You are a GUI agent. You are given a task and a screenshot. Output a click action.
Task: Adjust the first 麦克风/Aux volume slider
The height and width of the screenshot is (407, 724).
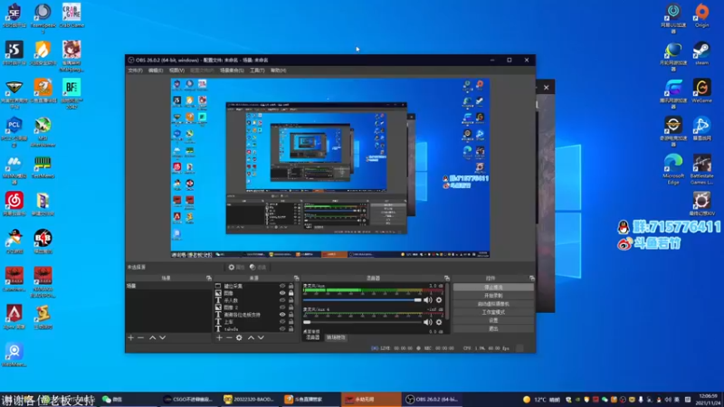363,300
